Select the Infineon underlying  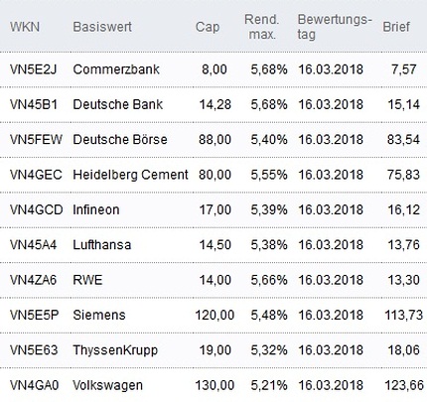click(x=96, y=209)
